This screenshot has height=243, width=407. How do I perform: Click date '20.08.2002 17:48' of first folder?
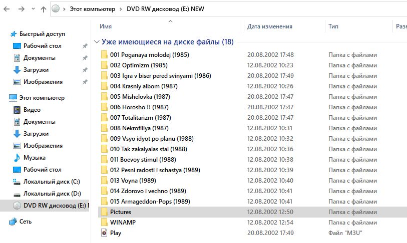coord(270,55)
